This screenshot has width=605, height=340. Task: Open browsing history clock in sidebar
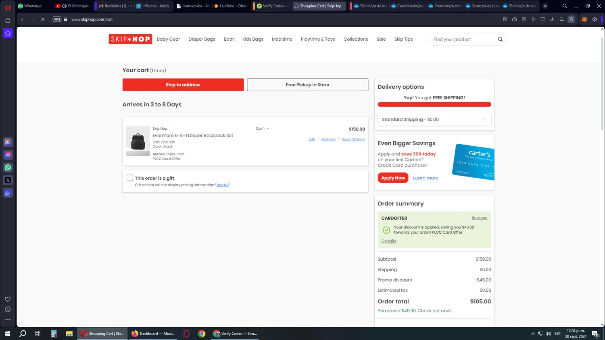[x=8, y=309]
